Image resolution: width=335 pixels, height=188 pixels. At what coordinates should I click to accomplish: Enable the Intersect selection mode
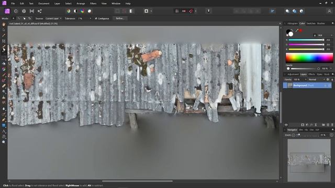tap(30, 19)
